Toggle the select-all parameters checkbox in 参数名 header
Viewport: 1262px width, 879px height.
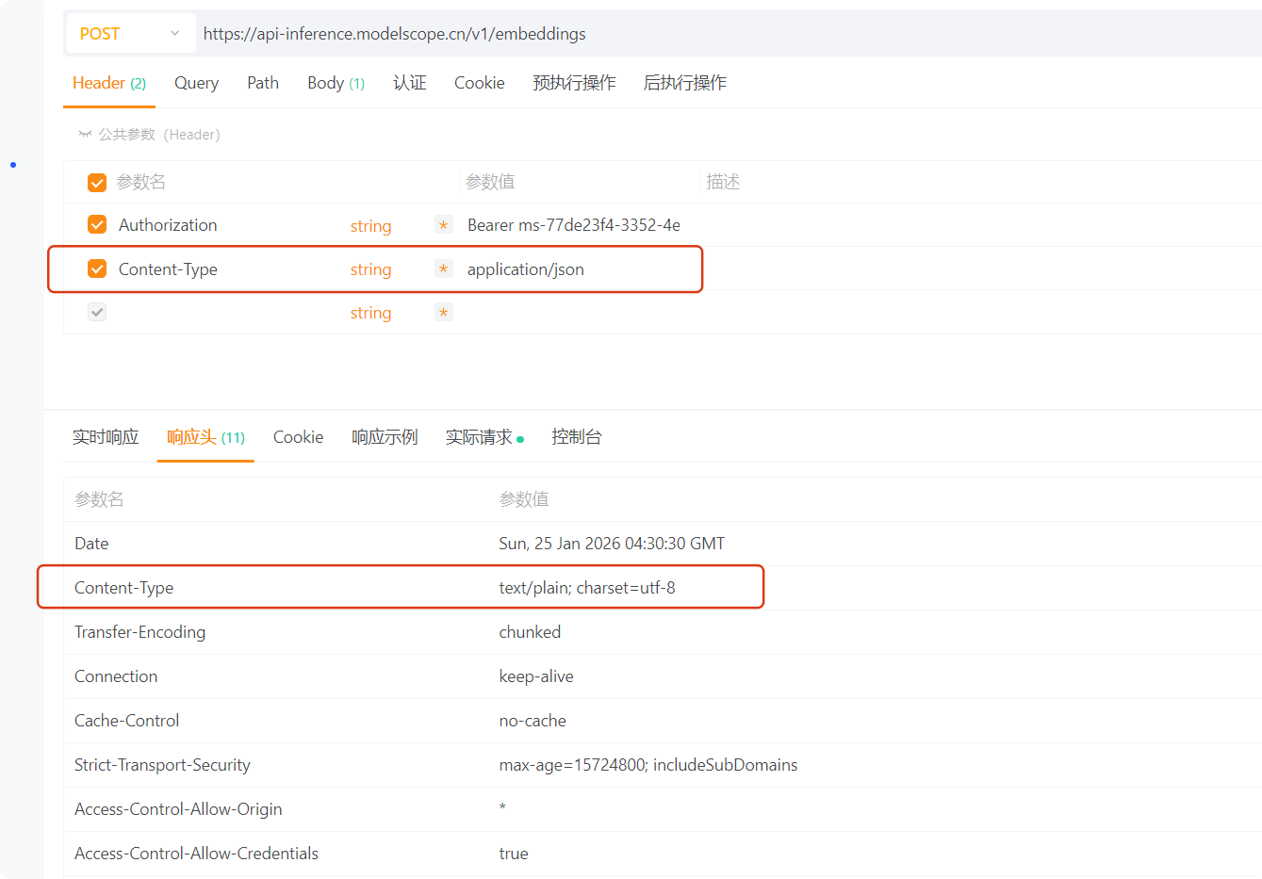pyautogui.click(x=97, y=182)
